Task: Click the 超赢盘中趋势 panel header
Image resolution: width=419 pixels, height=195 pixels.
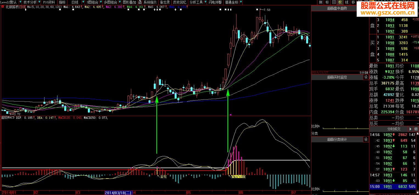Action: coord(337,9)
